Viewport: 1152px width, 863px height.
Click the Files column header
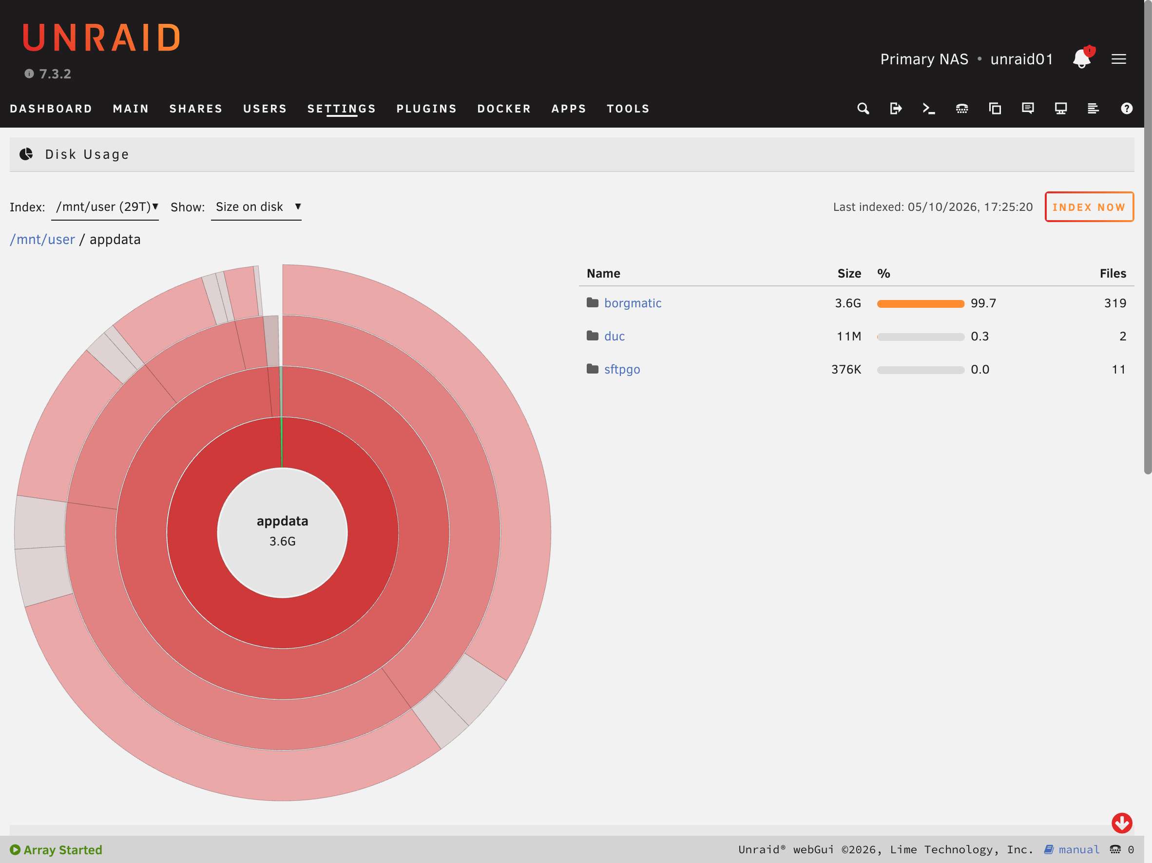[1113, 273]
